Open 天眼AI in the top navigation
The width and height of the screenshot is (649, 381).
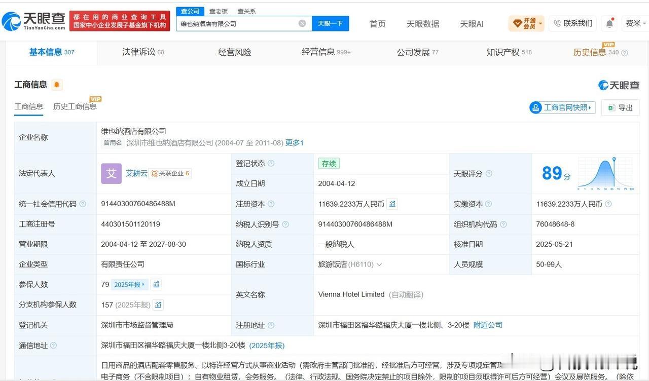pos(472,24)
